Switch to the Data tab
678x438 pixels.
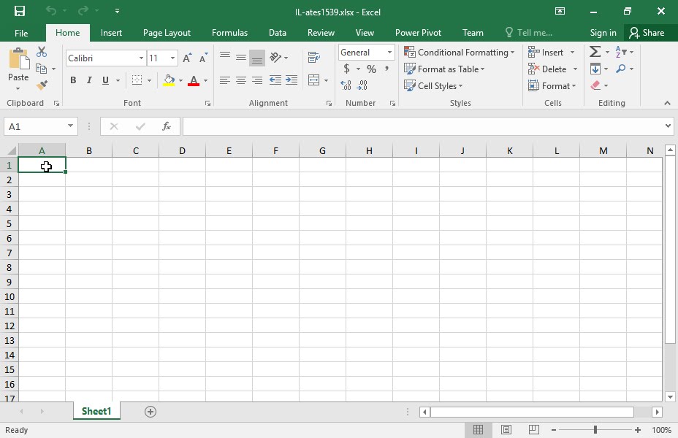pos(277,33)
